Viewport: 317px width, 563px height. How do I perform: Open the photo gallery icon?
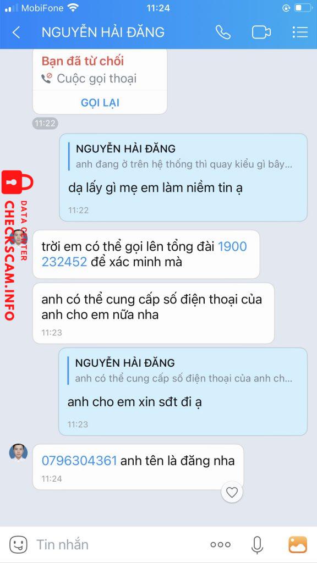298,544
